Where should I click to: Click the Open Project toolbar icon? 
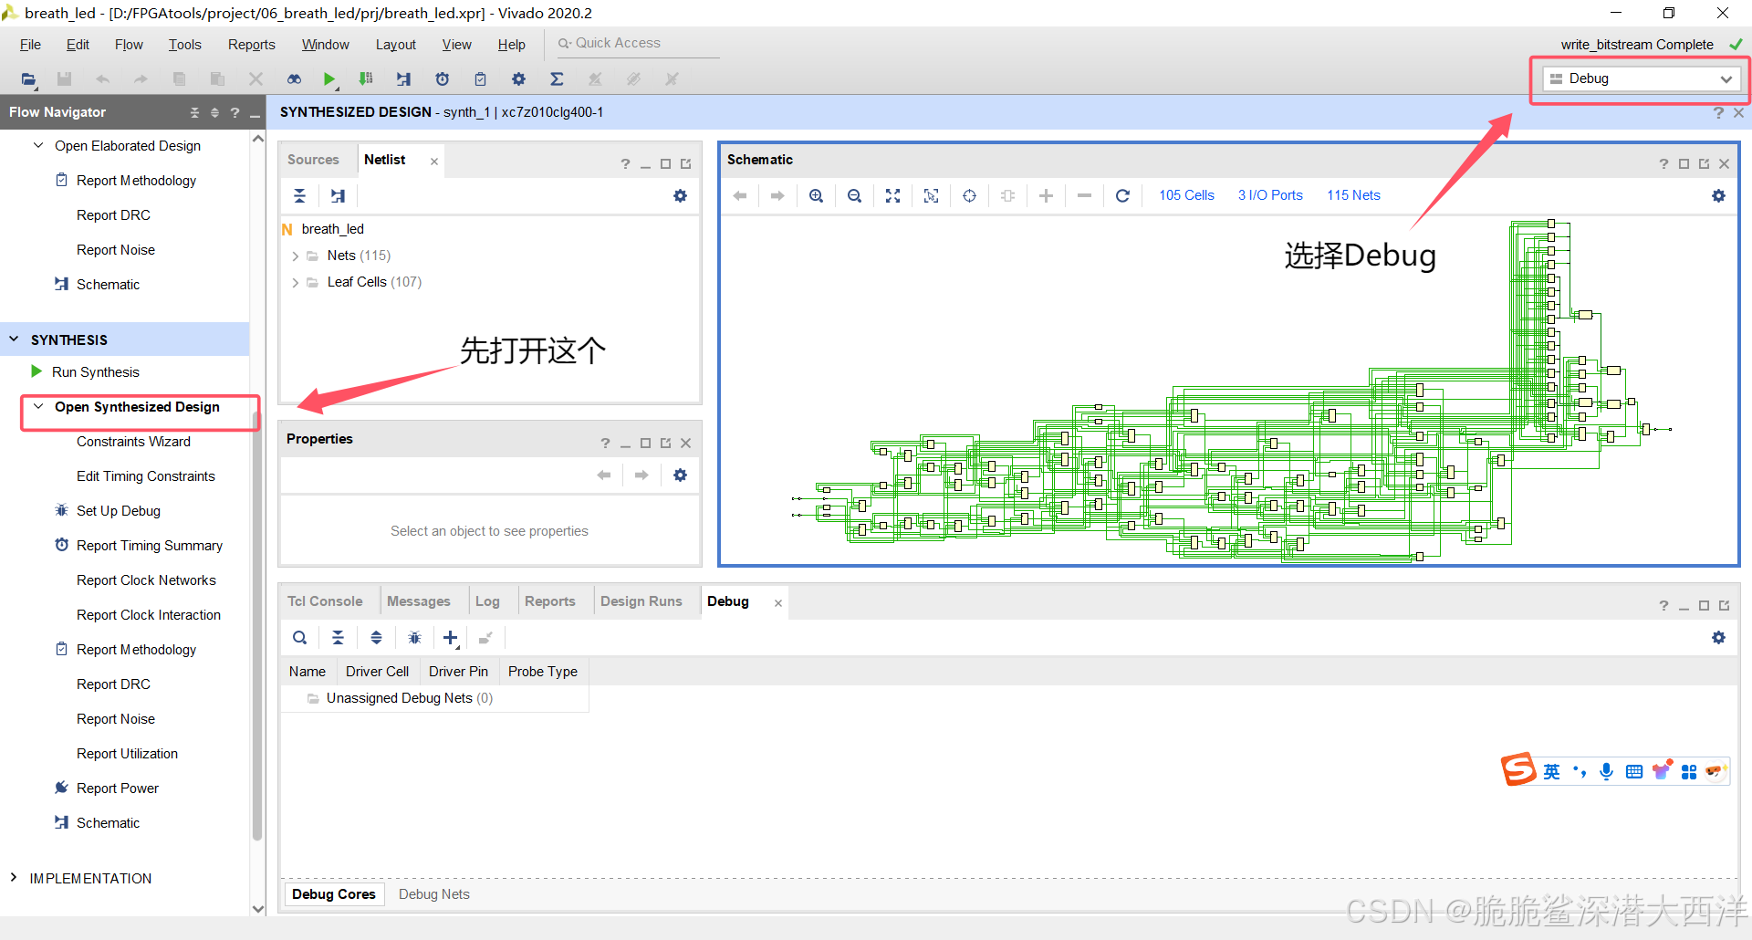(28, 79)
